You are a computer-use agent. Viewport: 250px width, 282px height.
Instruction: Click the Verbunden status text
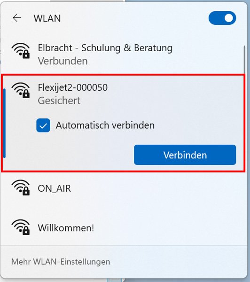(x=62, y=61)
